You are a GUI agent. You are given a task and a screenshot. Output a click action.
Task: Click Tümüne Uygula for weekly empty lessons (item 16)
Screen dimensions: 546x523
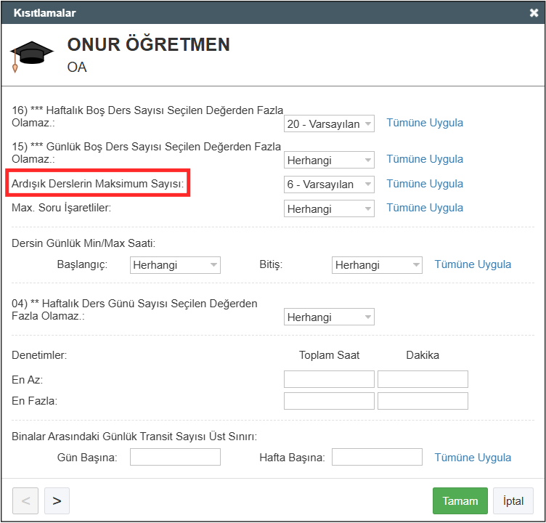pyautogui.click(x=425, y=123)
